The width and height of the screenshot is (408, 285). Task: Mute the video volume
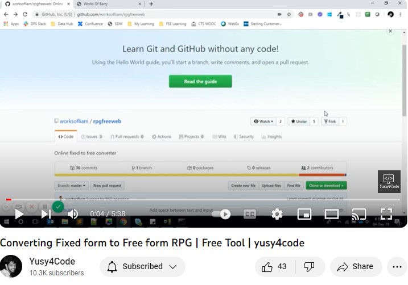[73, 214]
